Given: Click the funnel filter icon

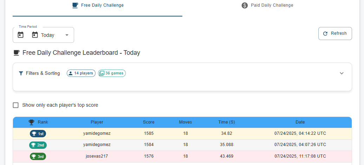Looking at the screenshot, I should (x=21, y=73).
